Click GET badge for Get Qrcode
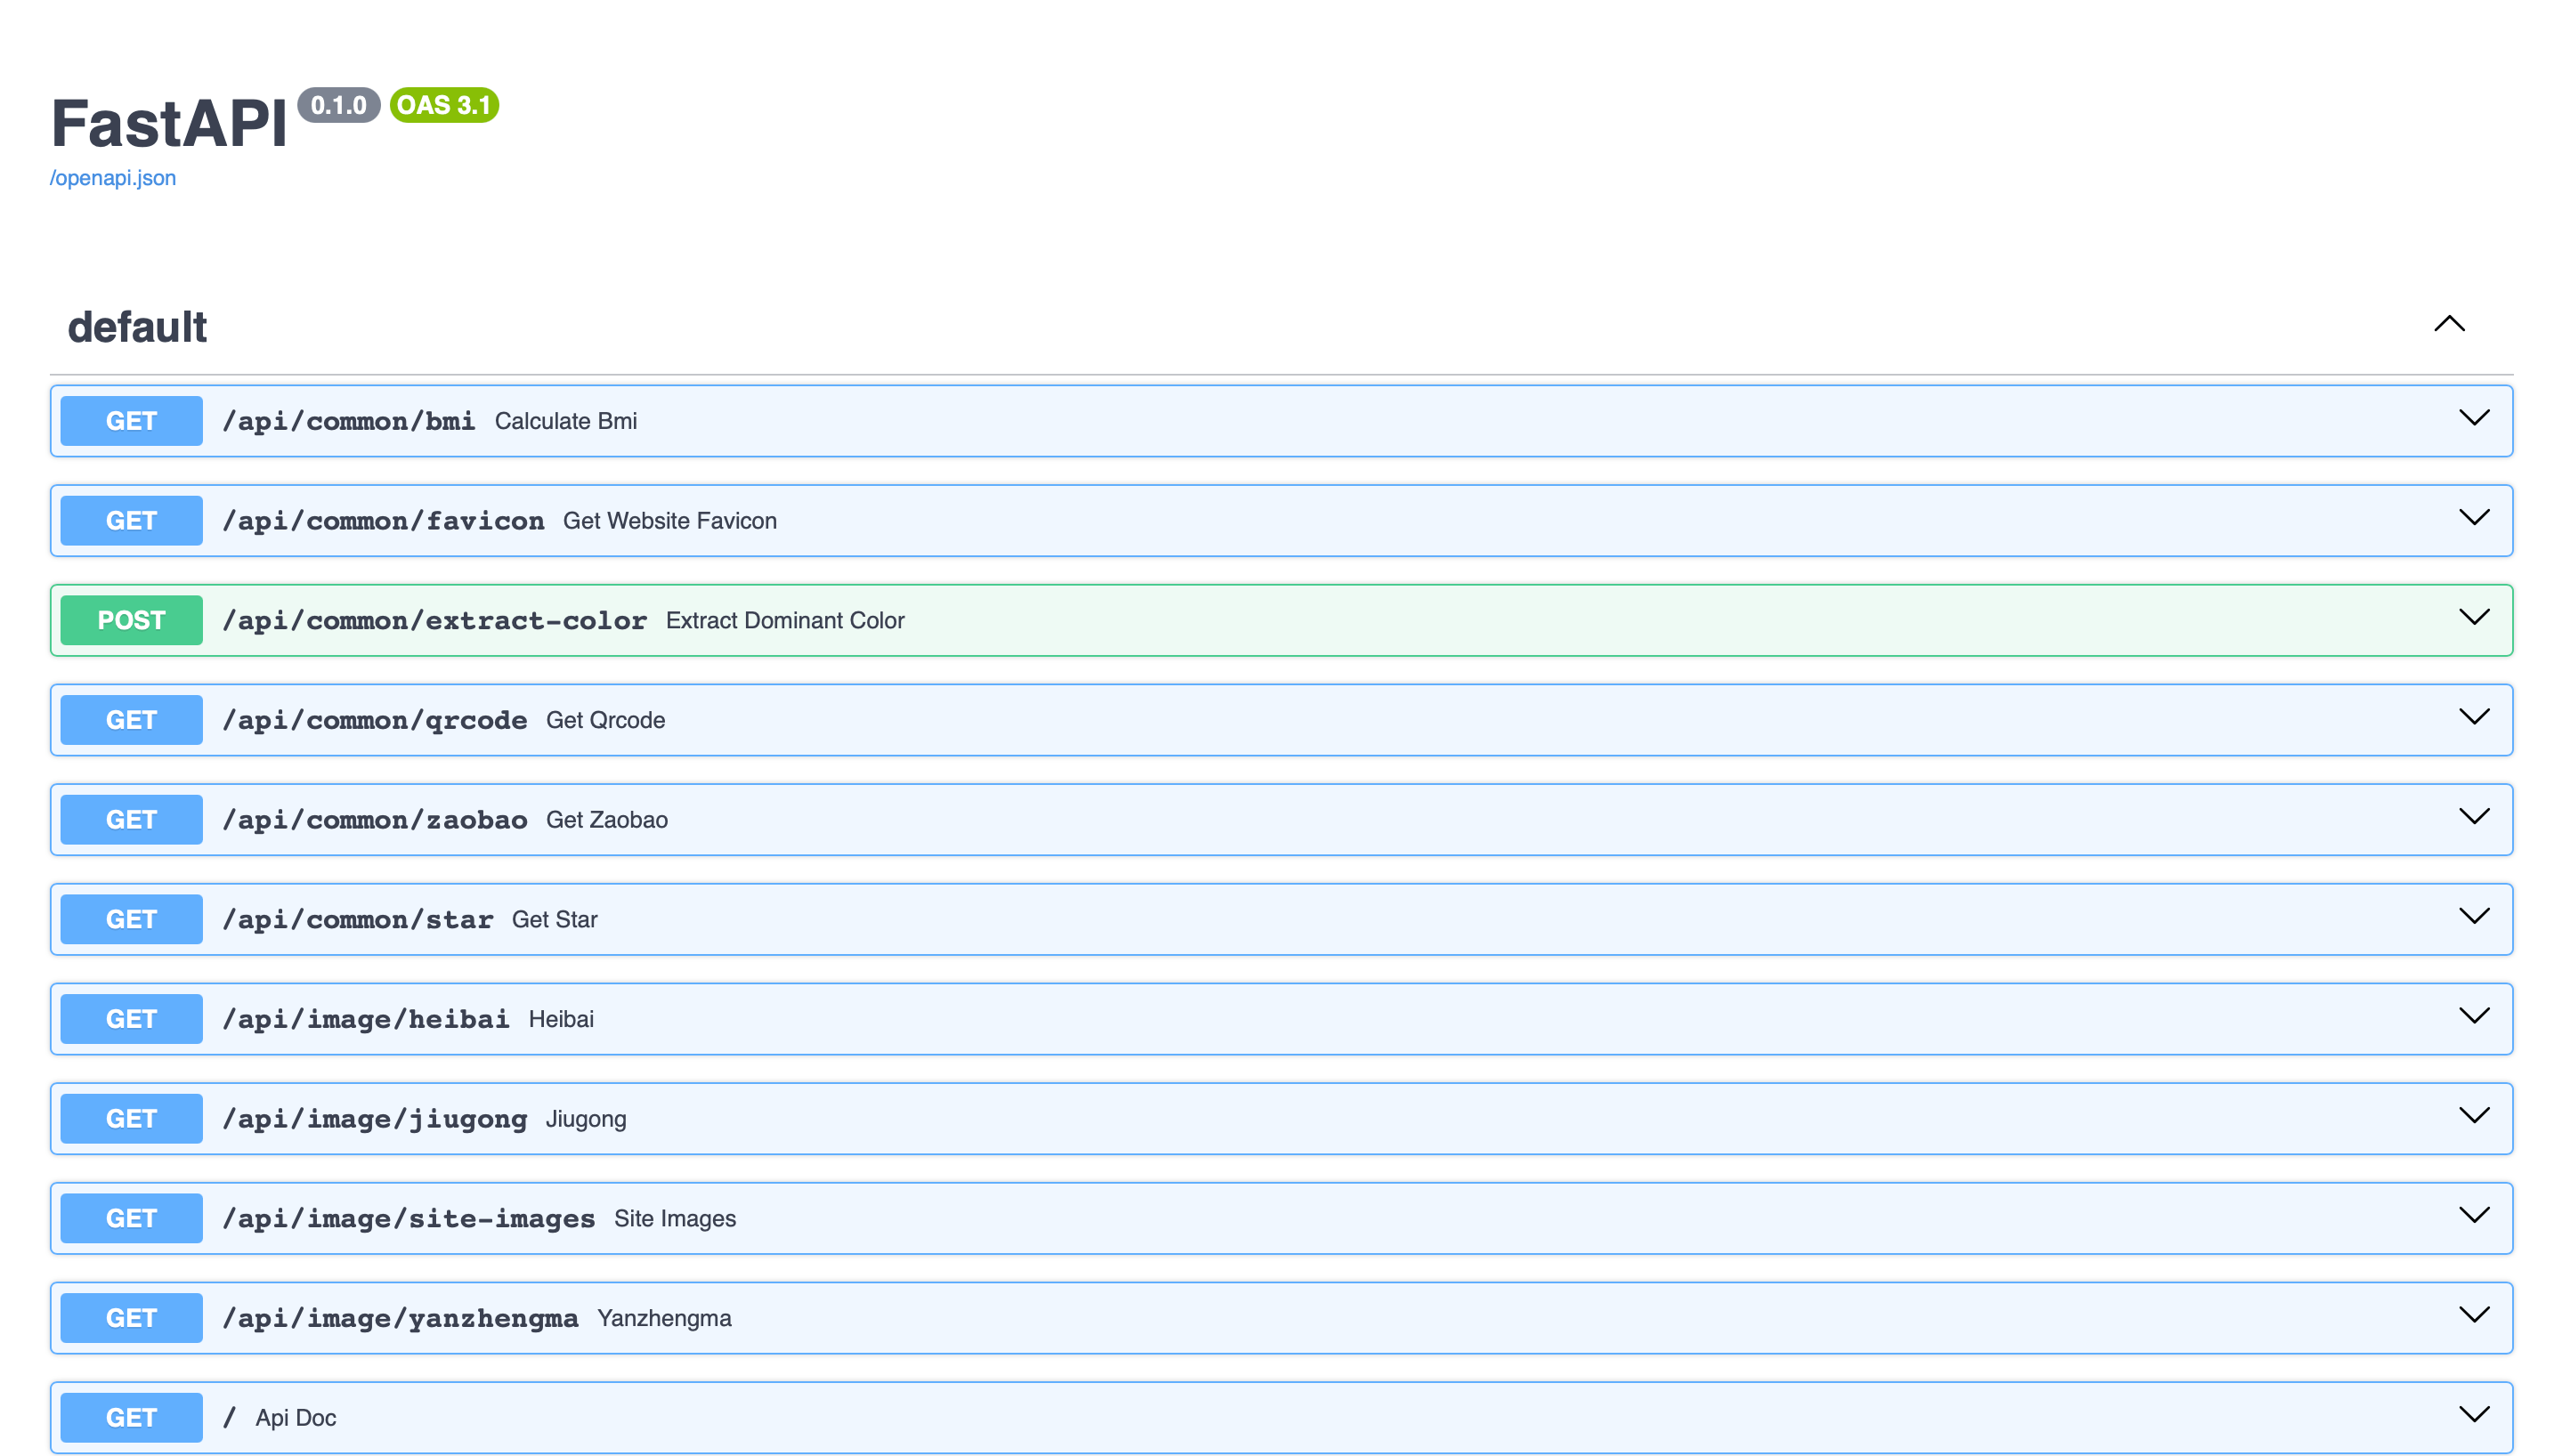This screenshot has width=2562, height=1456. pos(131,720)
